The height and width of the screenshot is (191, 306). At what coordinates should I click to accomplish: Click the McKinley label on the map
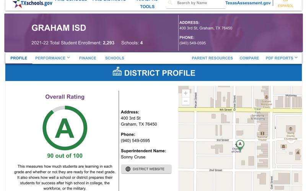pos(291,95)
